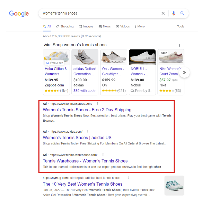This screenshot has height=206, width=211.
Task: Open tennisexpress.com ad three-dot menu
Action: tap(98, 104)
